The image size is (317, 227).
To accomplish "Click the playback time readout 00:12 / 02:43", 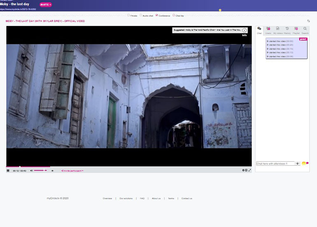I will pos(20,171).
